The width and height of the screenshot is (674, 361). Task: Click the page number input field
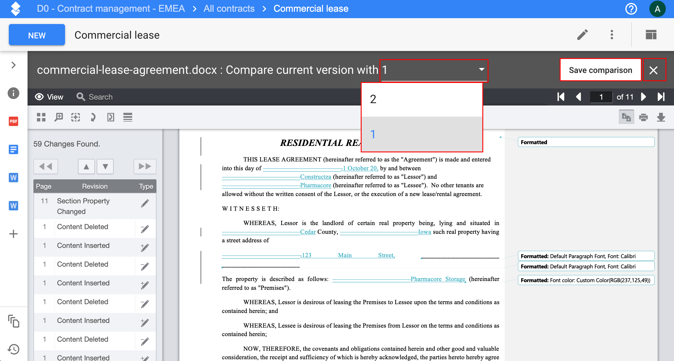coord(601,97)
